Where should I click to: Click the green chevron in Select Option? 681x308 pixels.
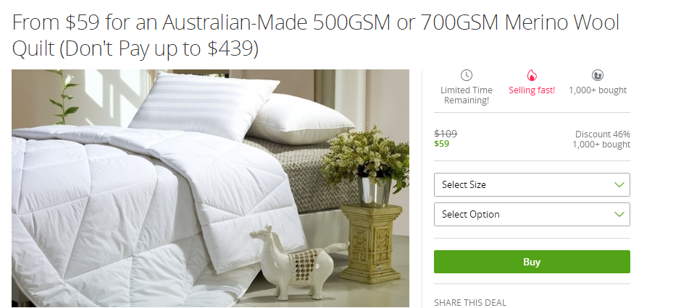(x=619, y=214)
